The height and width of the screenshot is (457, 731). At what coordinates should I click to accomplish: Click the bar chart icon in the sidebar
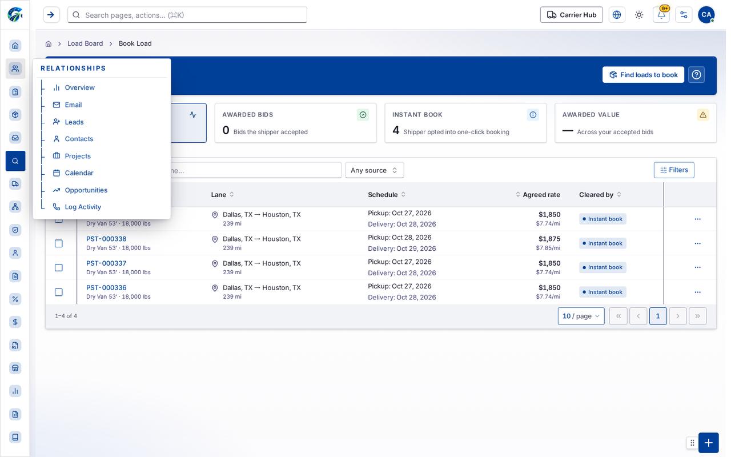15,391
